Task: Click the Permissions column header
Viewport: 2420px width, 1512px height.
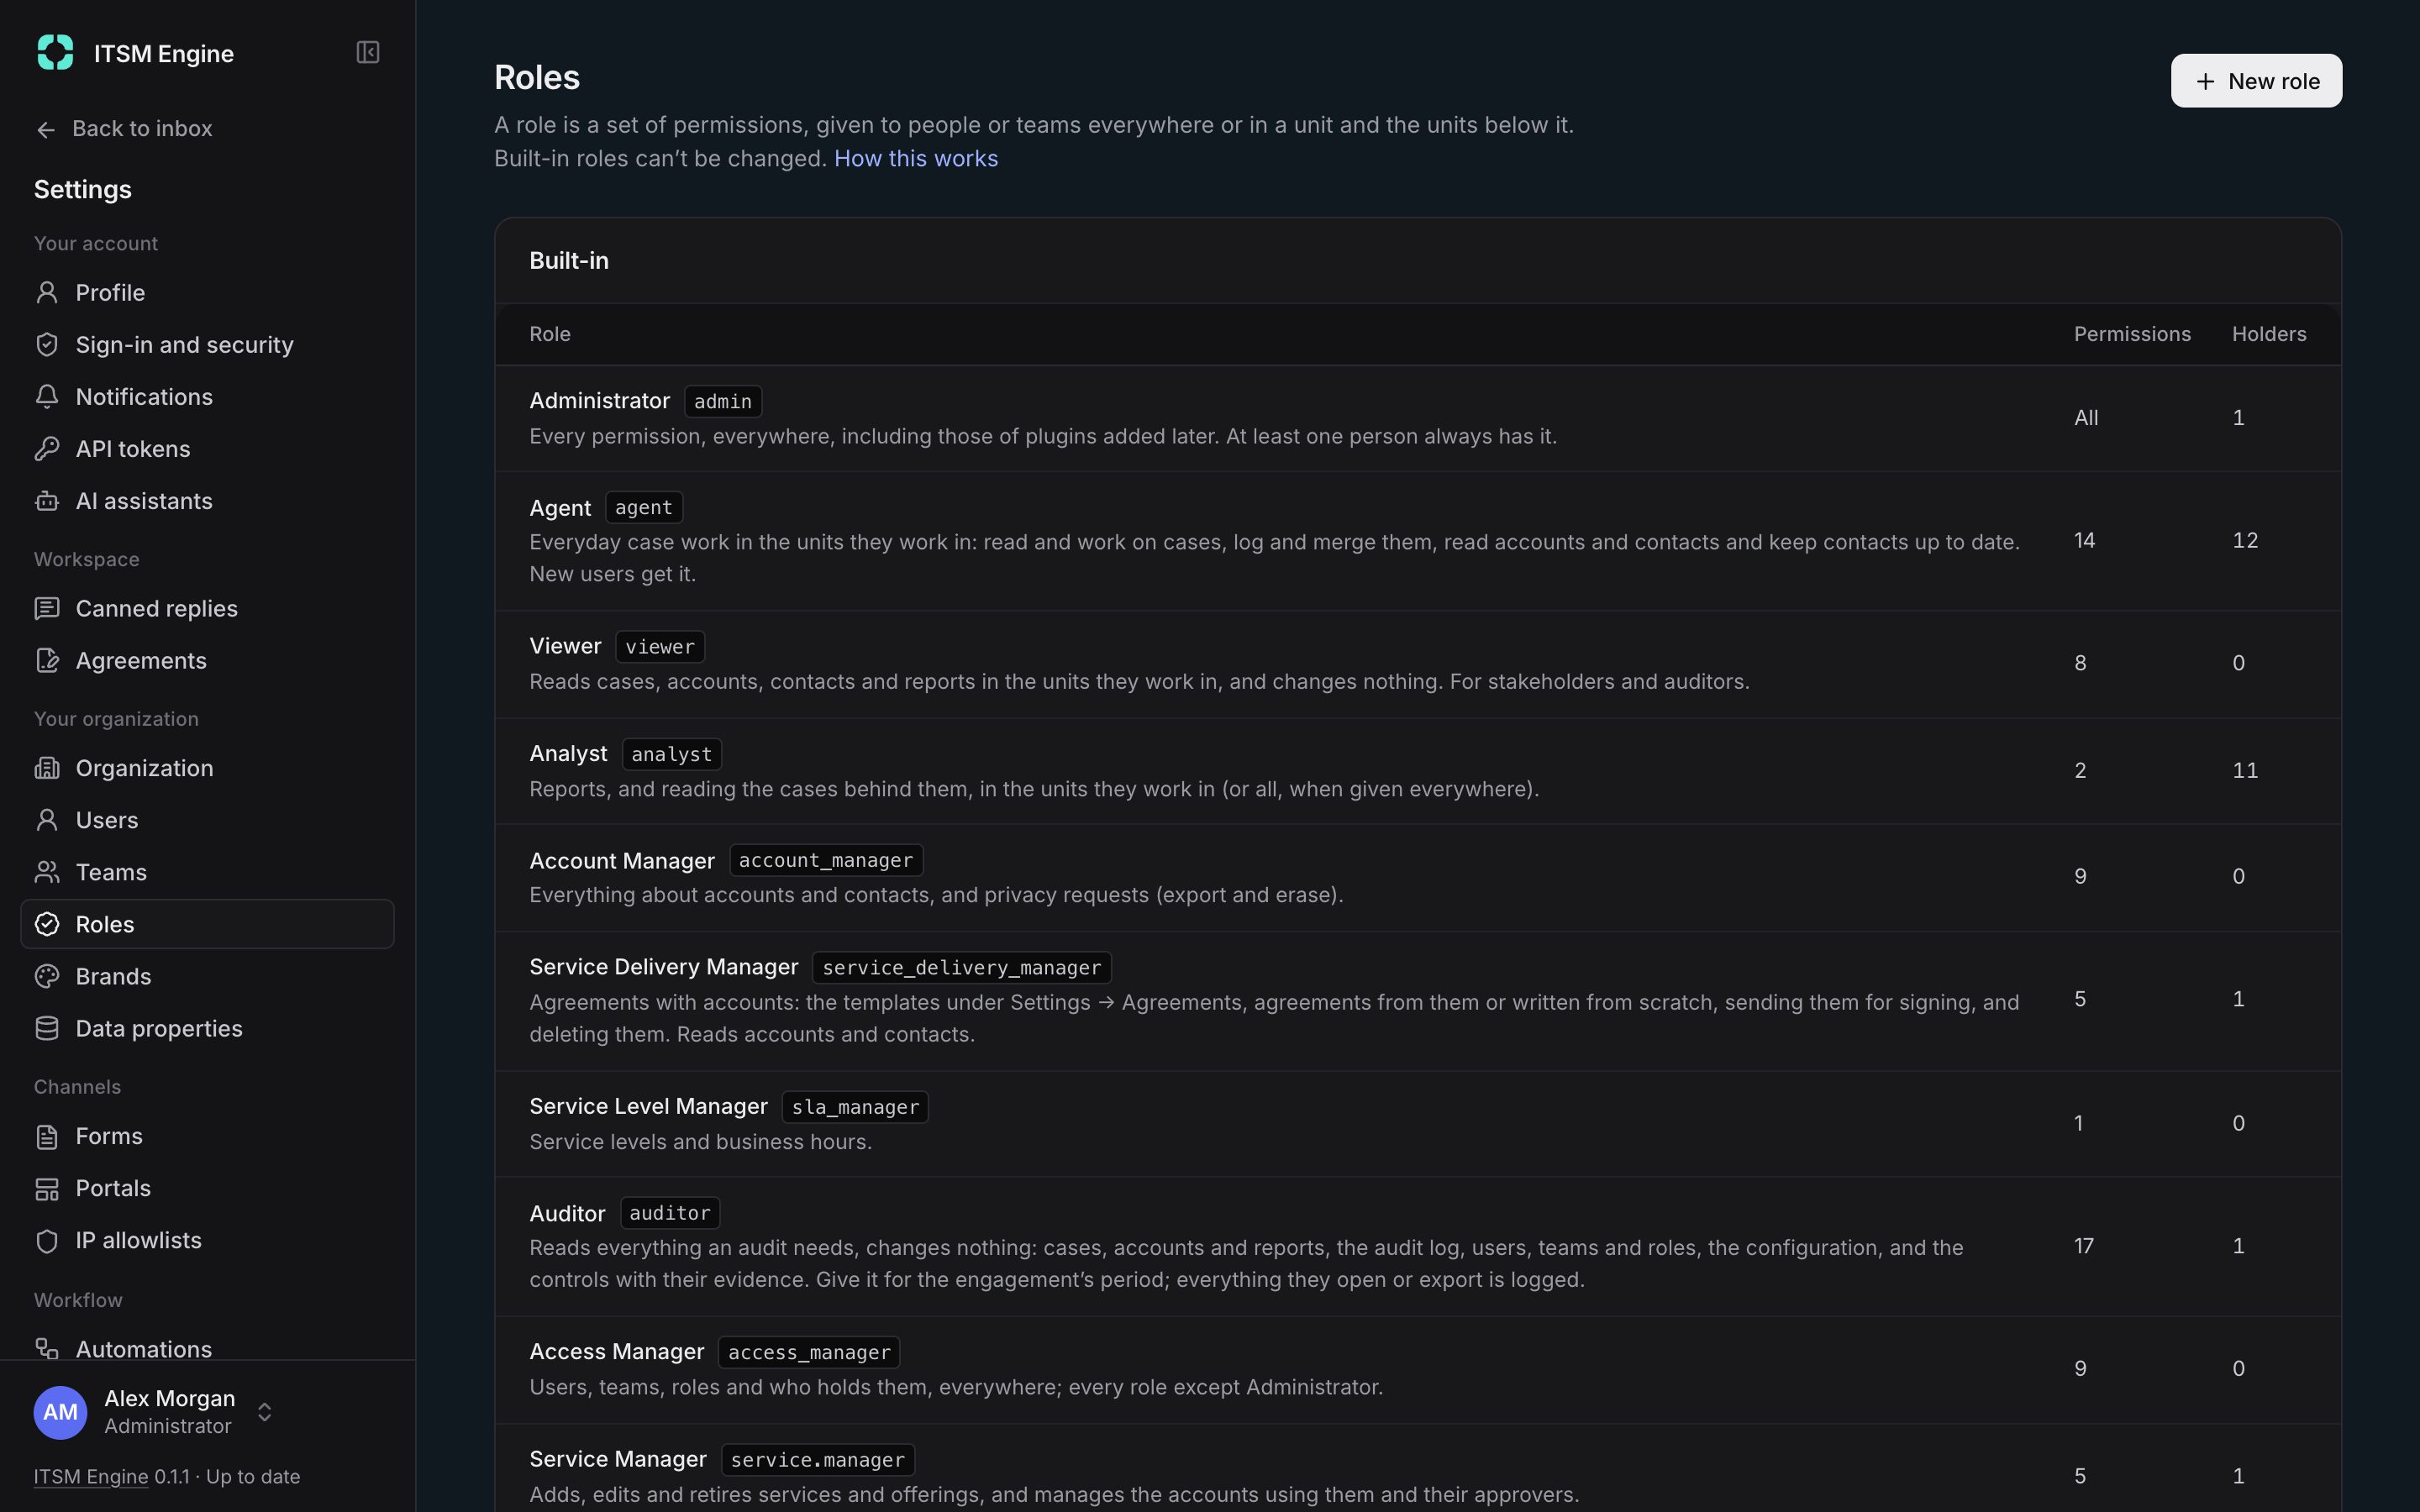Action: click(x=2132, y=334)
